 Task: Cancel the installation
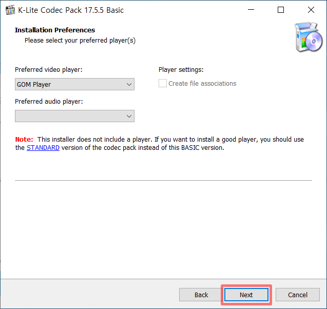tap(298, 295)
